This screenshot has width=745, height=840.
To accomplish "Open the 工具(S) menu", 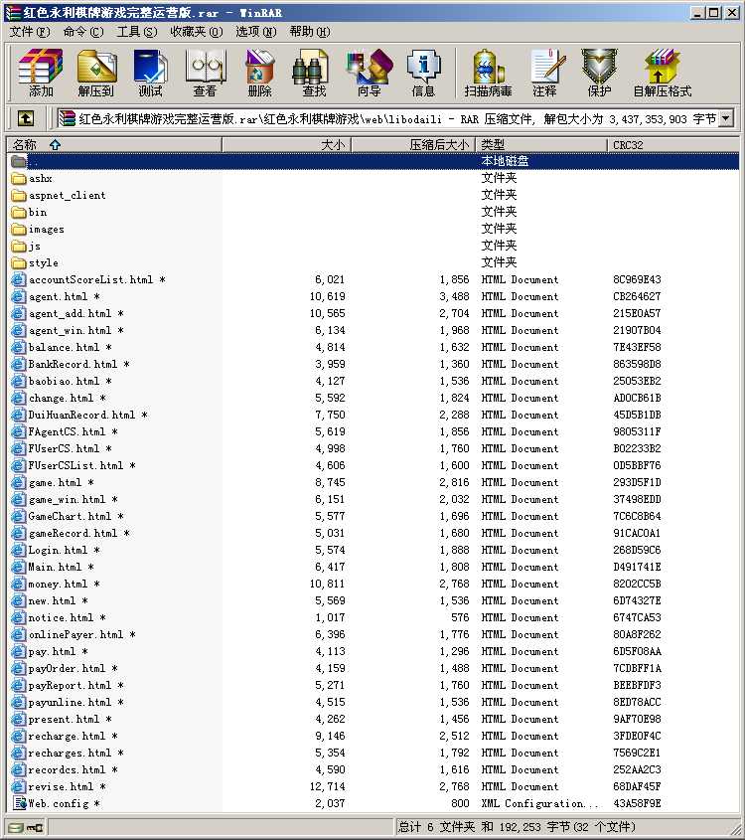I will tap(137, 32).
